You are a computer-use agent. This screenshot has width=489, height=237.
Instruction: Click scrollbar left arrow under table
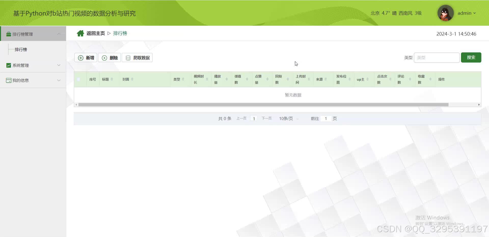click(76, 105)
